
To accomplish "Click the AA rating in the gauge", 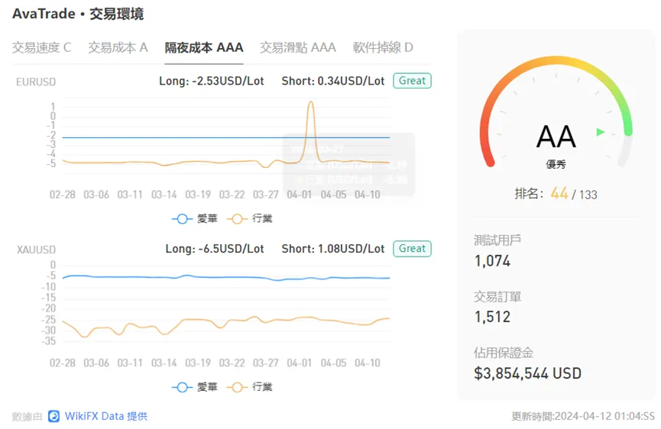I will click(x=556, y=137).
